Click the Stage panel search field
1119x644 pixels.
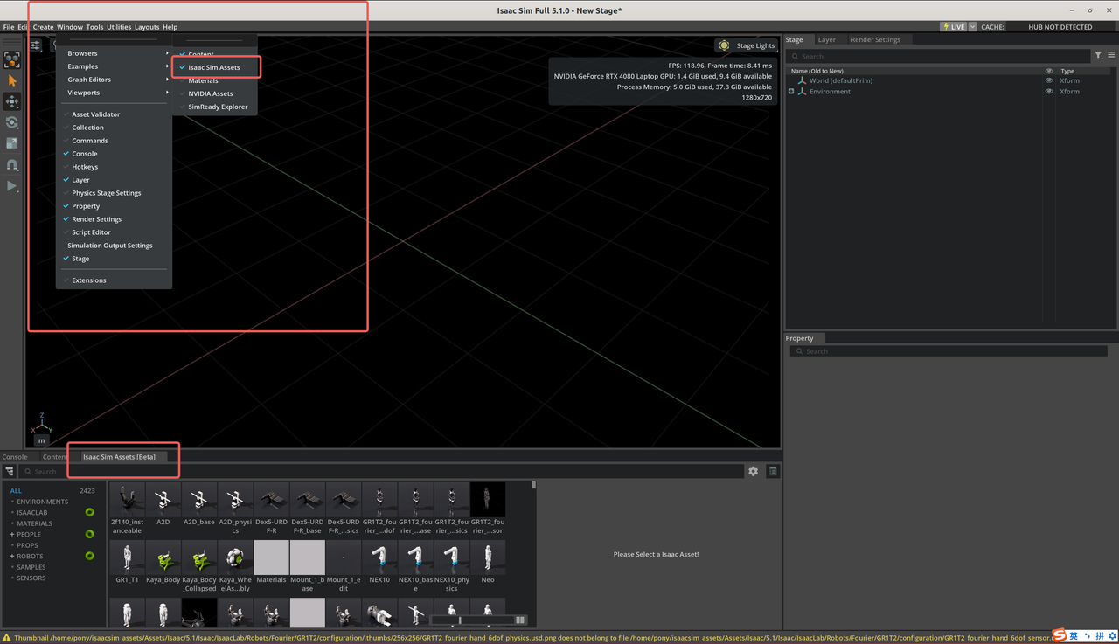click(x=938, y=56)
